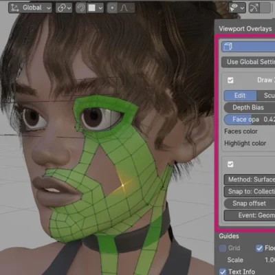The width and height of the screenshot is (275, 275).
Task: Select the Sculpt tab next to Edit
Action: 266,96
